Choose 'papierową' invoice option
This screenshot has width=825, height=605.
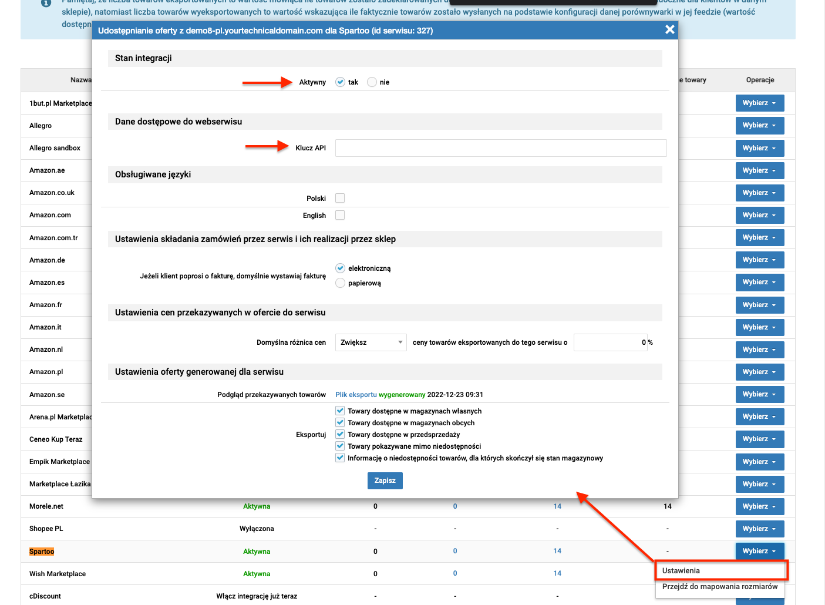tap(340, 283)
